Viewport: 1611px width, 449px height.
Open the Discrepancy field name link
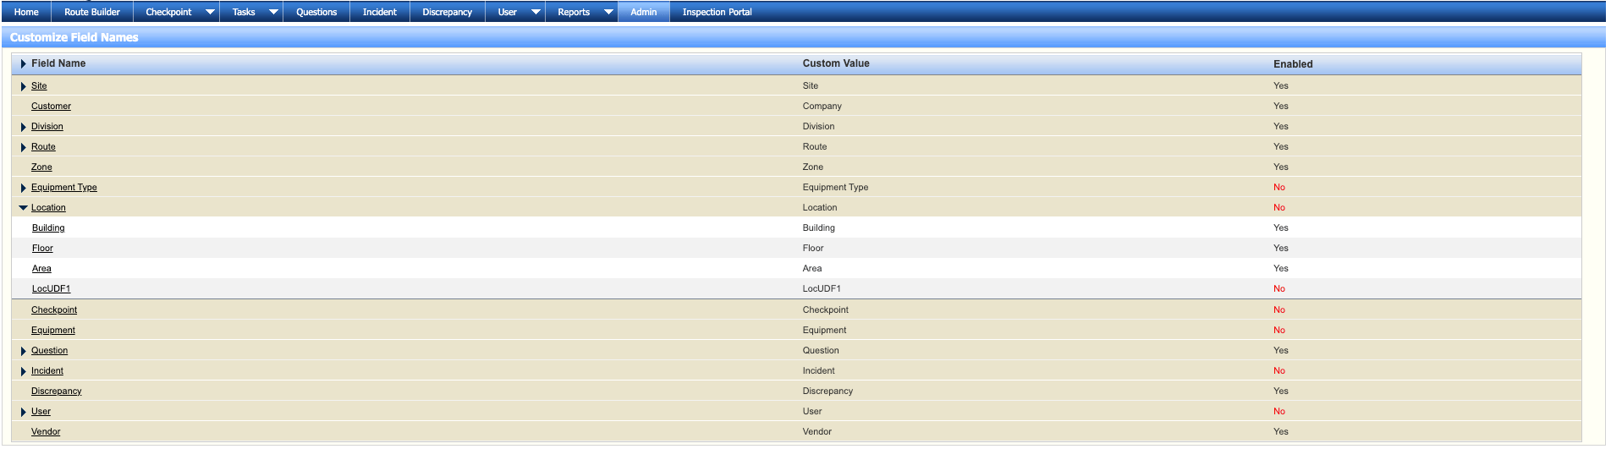point(57,392)
